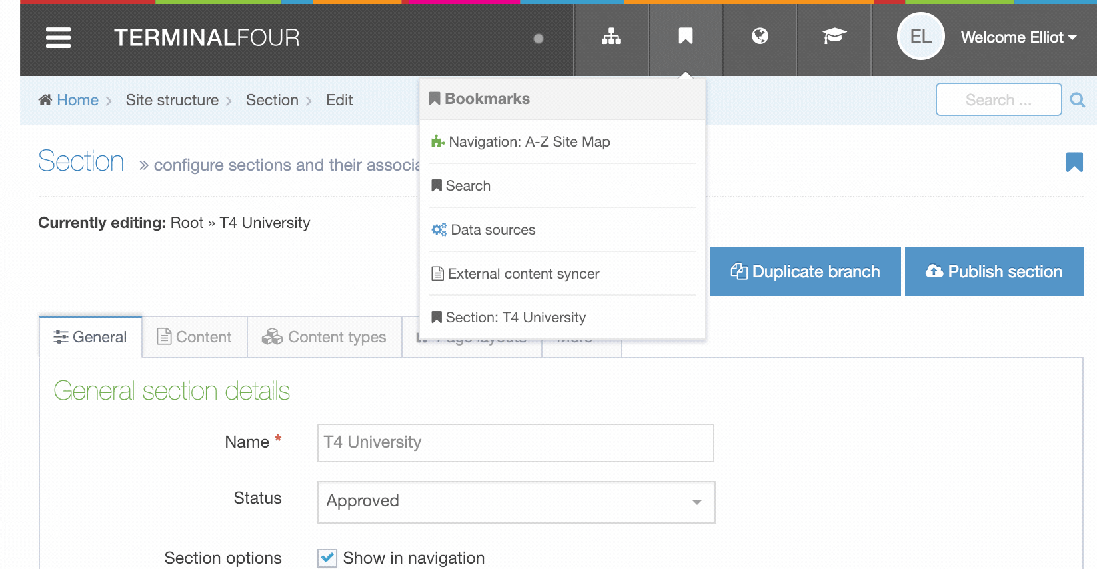Open the hamburger main menu
This screenshot has width=1097, height=569.
click(x=58, y=38)
